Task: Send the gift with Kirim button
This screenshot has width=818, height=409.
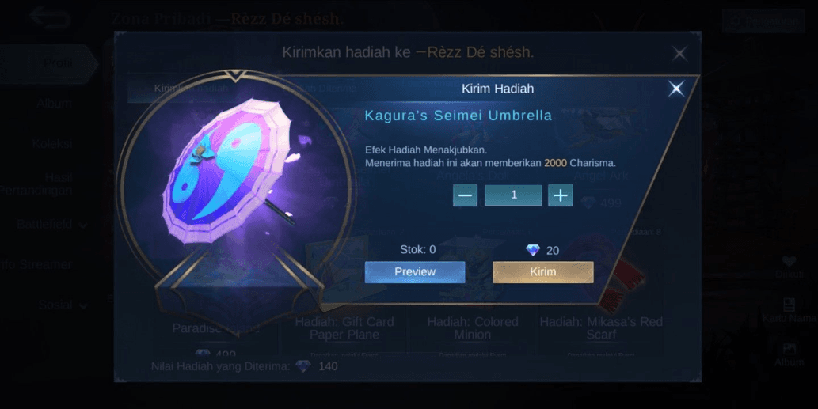Action: (543, 272)
